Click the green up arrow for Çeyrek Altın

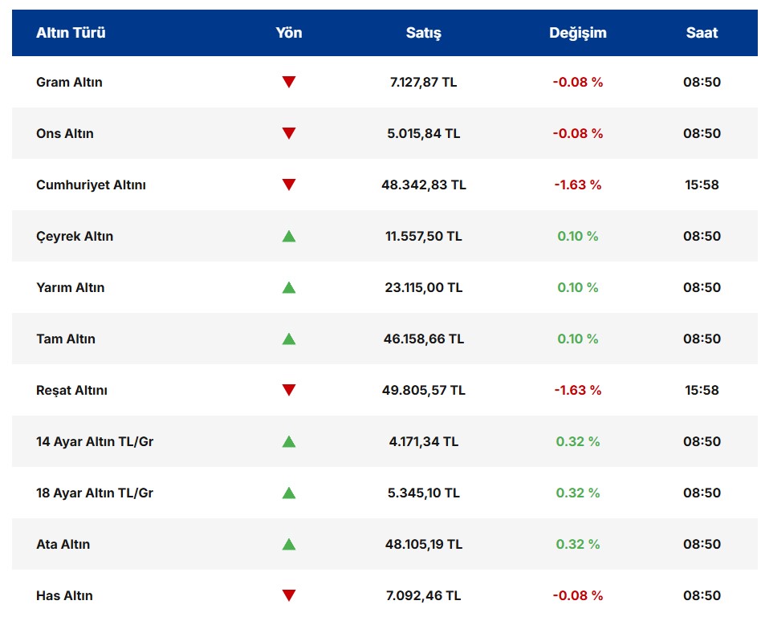click(289, 236)
